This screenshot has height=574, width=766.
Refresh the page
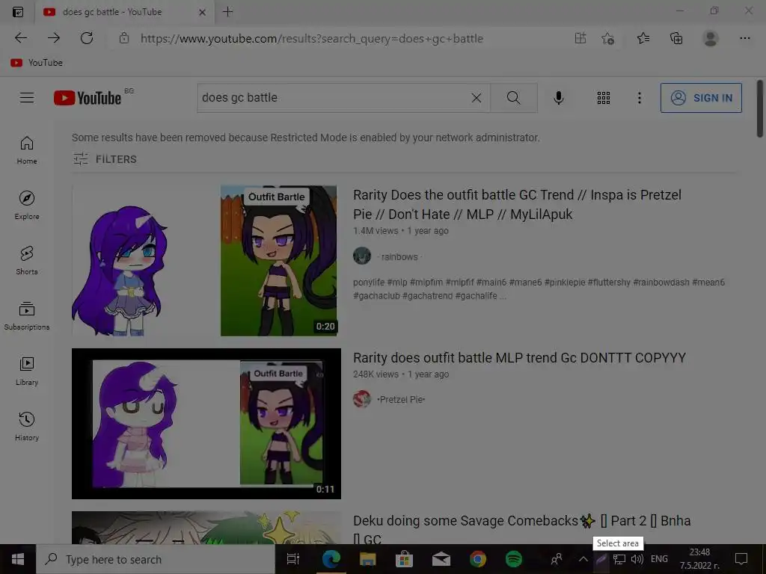87,38
